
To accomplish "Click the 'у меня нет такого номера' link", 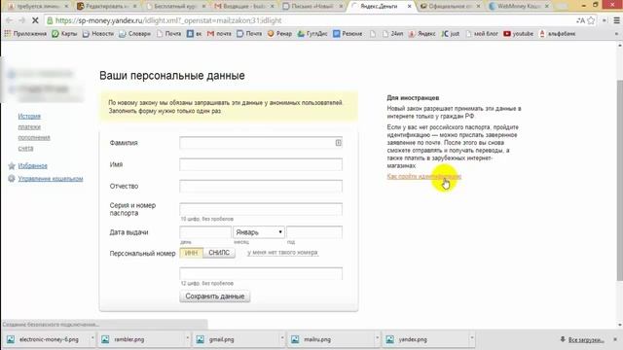I will tap(282, 253).
